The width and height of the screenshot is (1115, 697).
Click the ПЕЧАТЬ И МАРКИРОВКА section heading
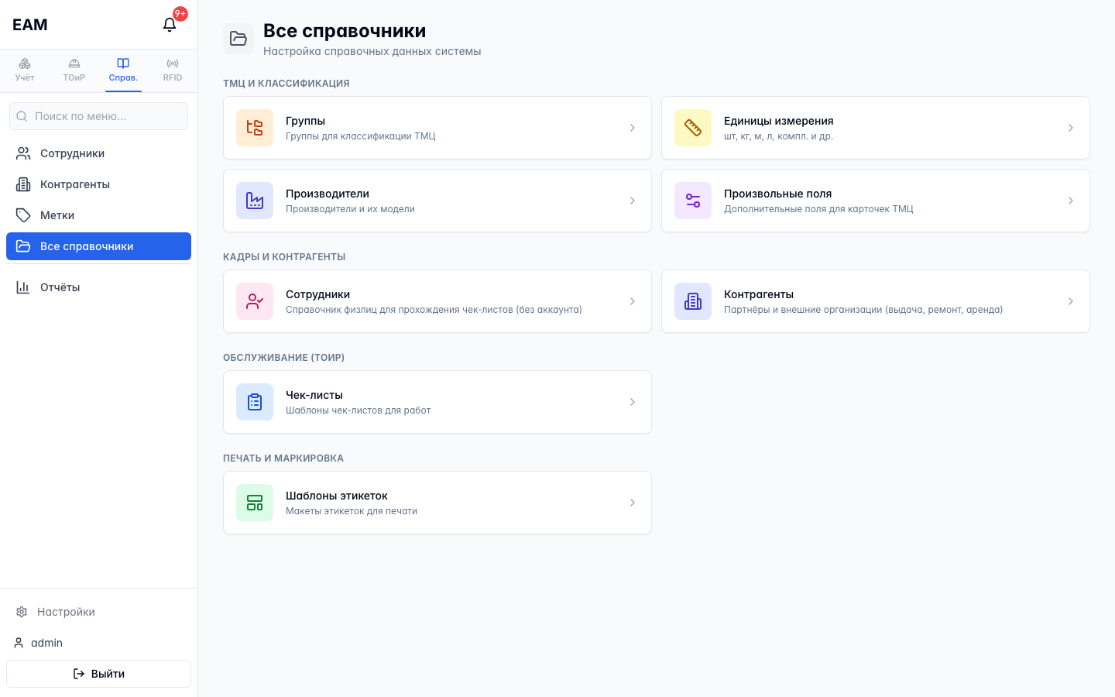283,458
